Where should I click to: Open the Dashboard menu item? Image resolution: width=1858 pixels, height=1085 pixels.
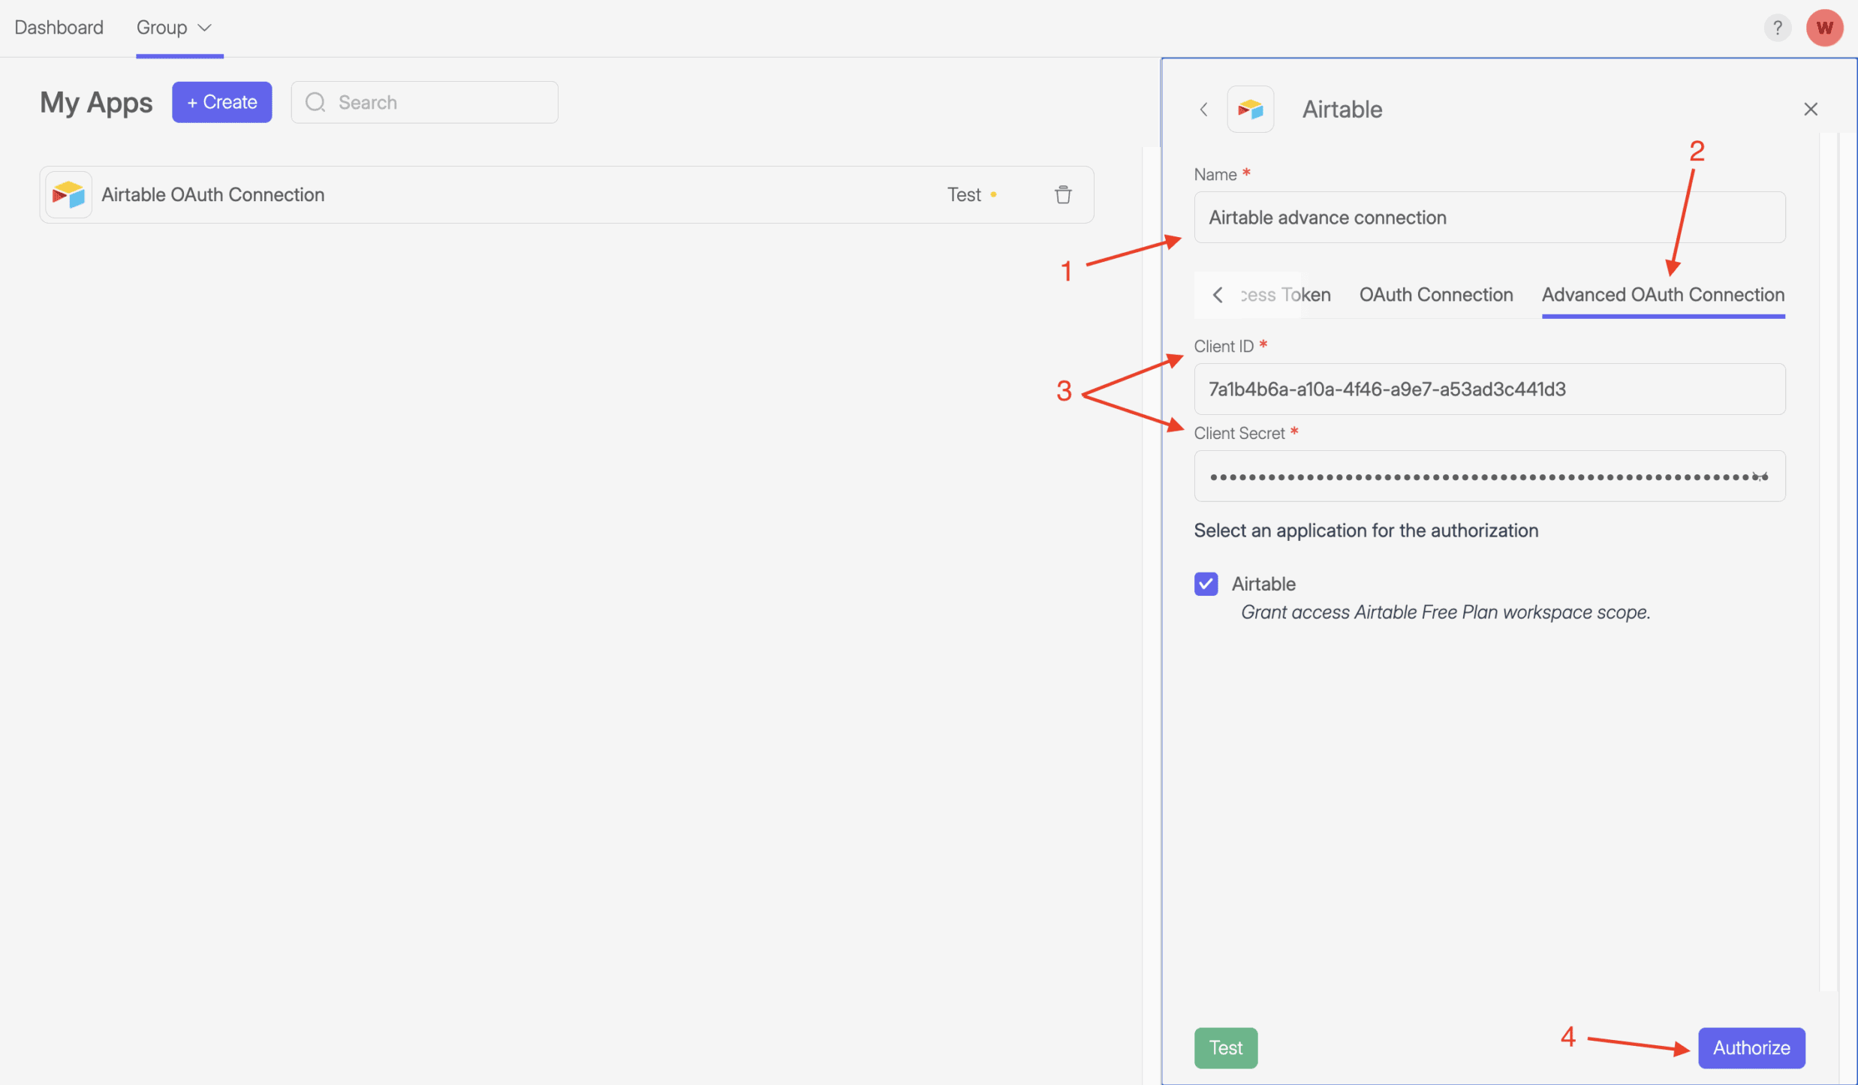59,28
